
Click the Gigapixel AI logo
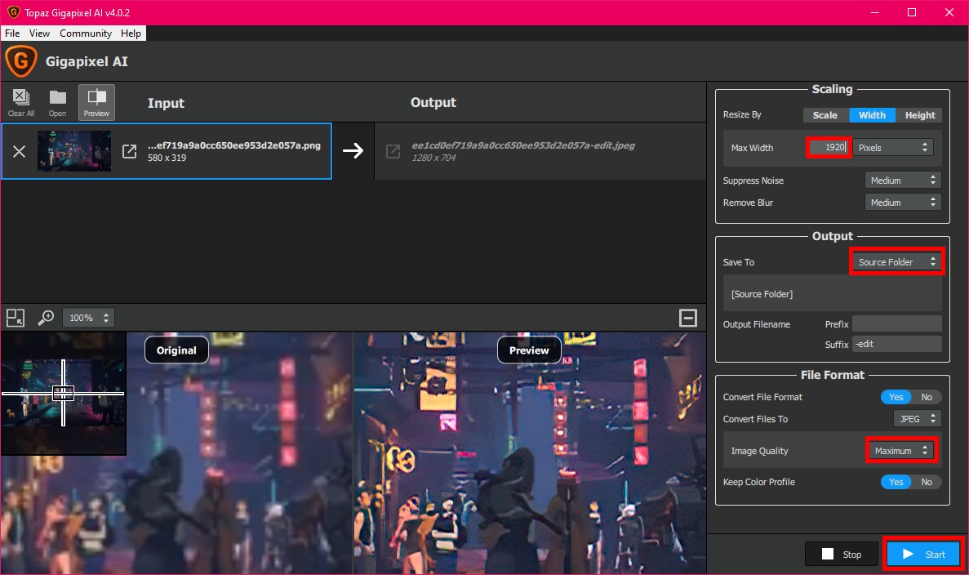(21, 61)
